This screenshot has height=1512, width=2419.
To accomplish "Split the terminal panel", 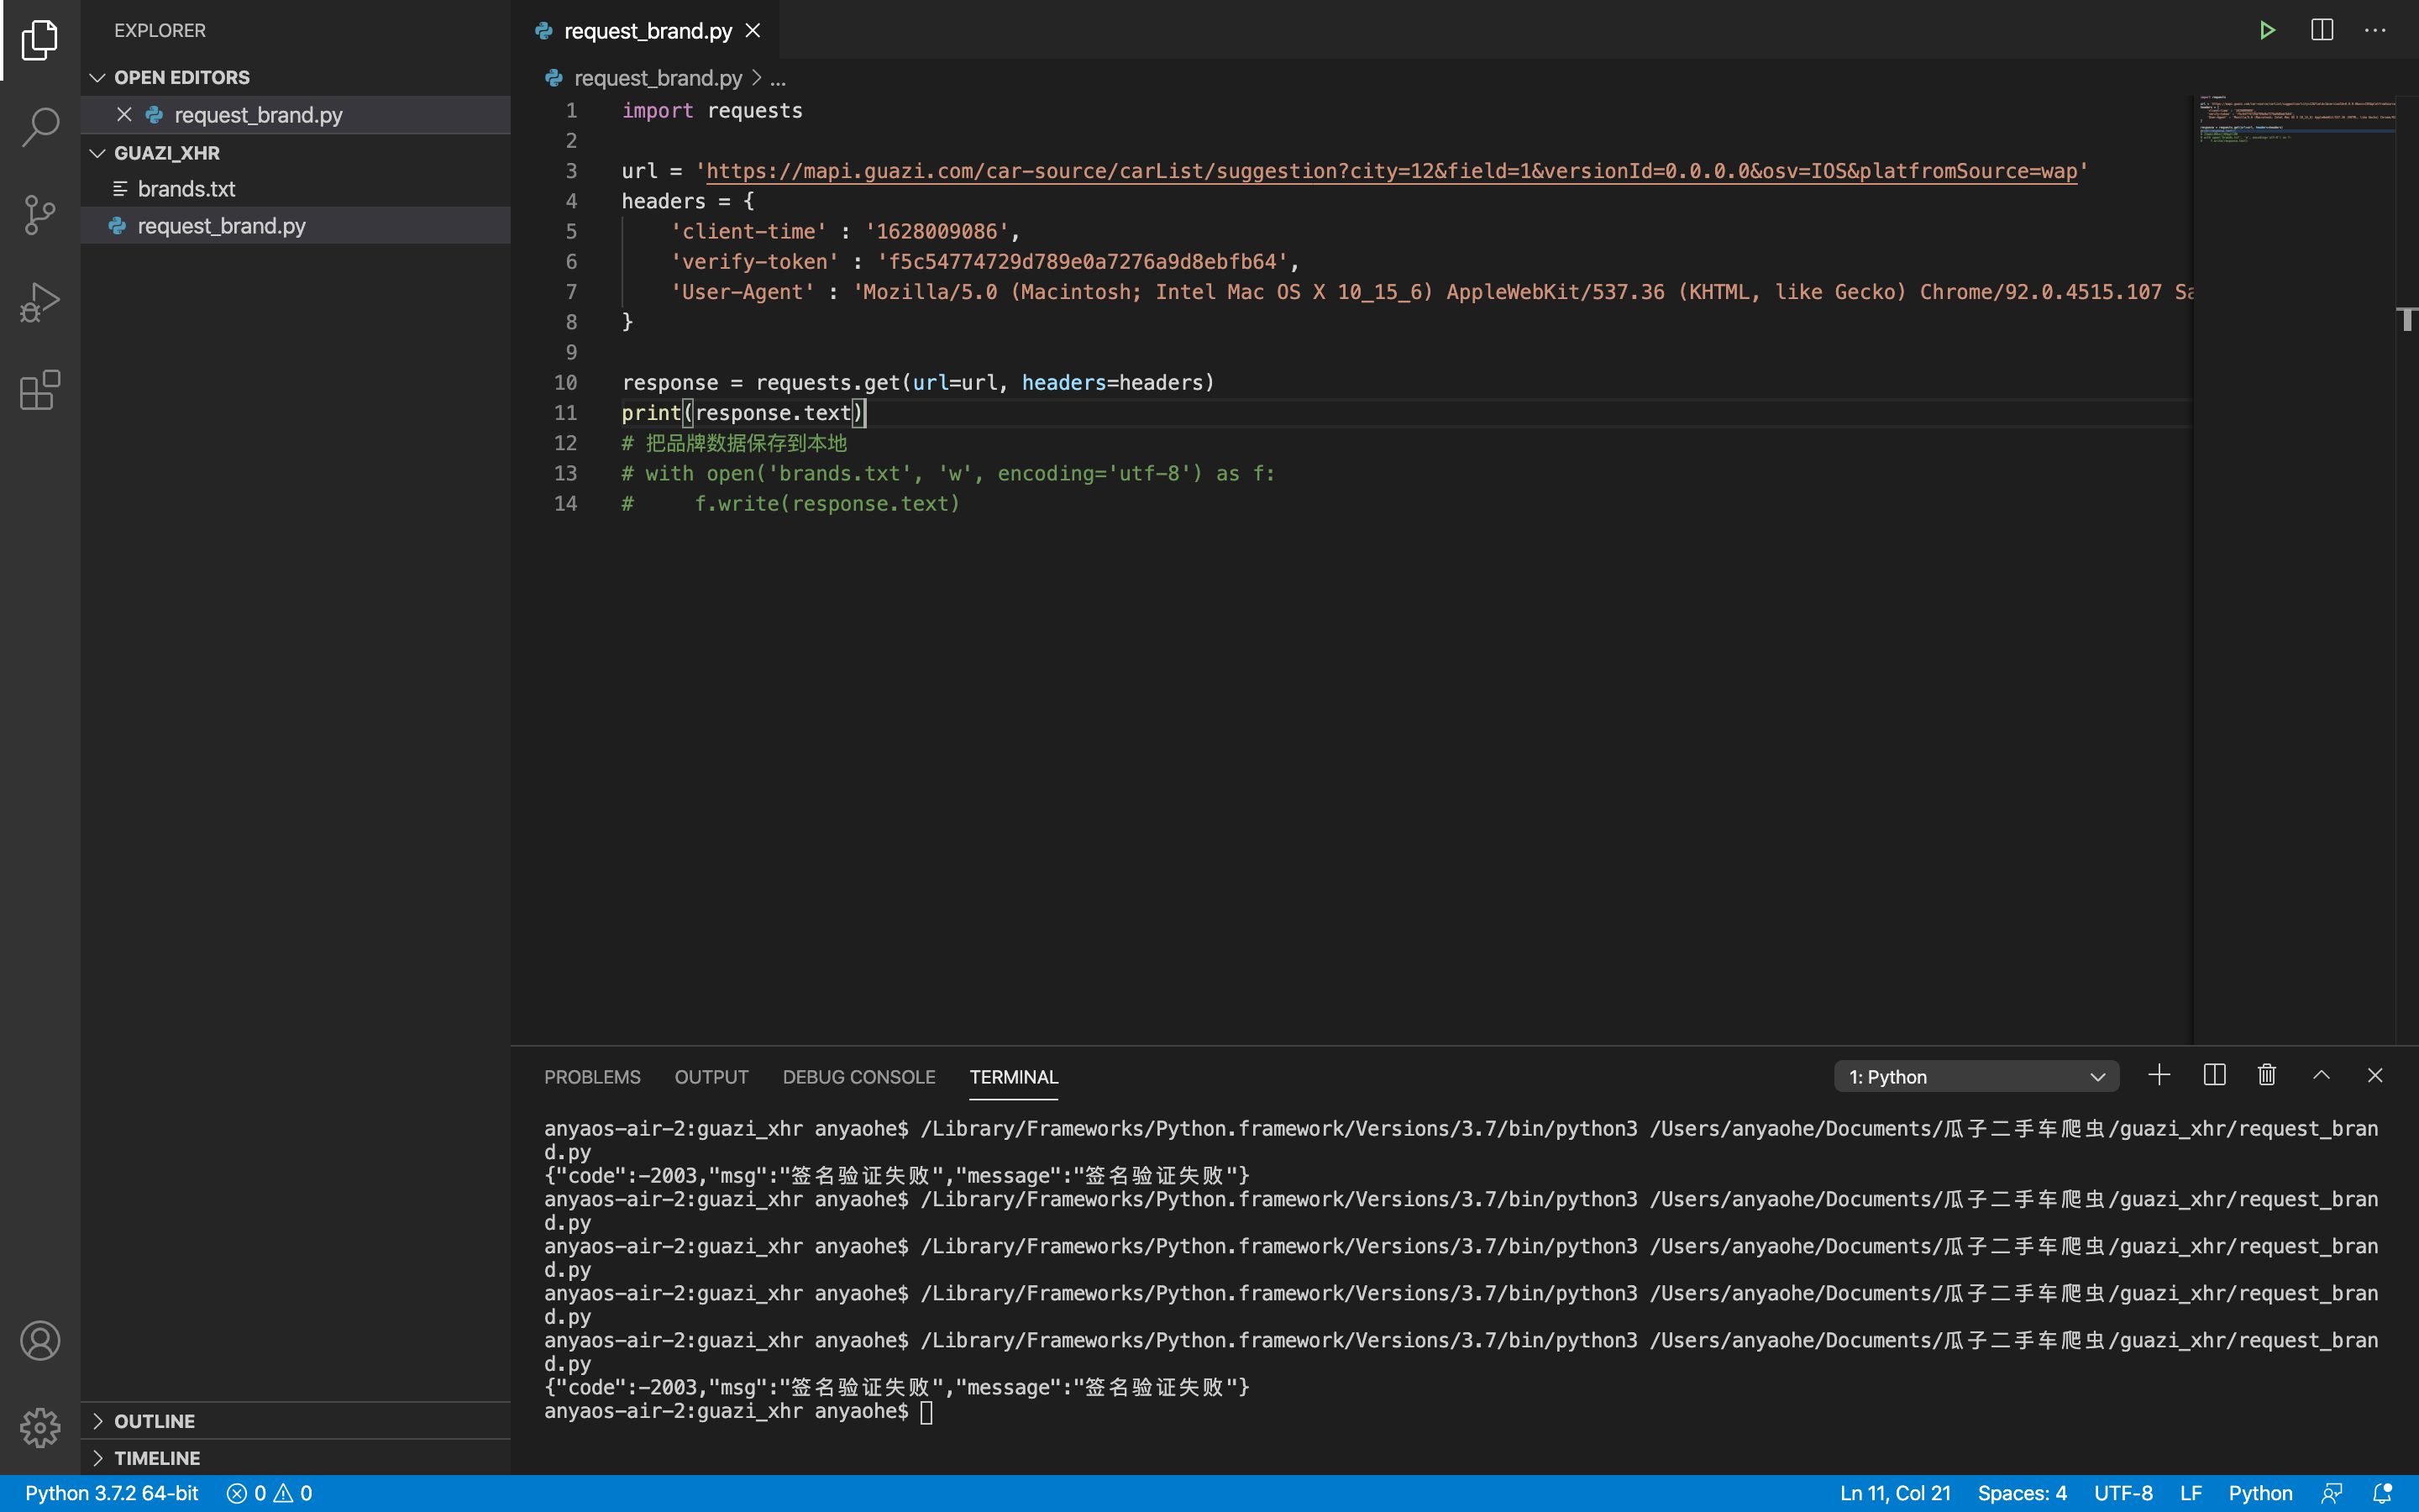I will click(2214, 1076).
